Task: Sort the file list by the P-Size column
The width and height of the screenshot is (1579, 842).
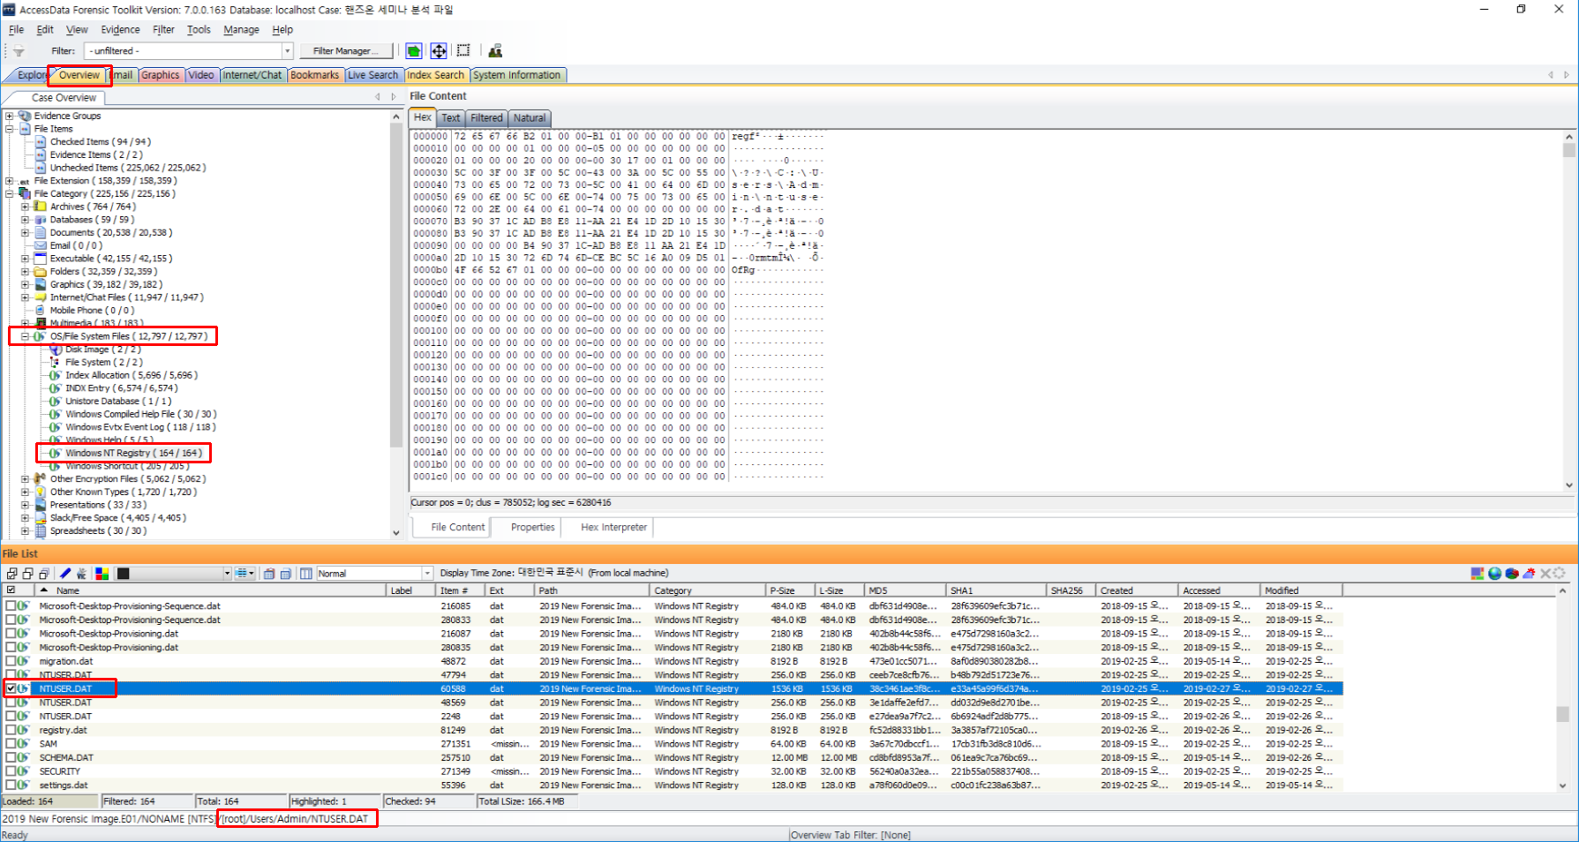Action: click(790, 590)
